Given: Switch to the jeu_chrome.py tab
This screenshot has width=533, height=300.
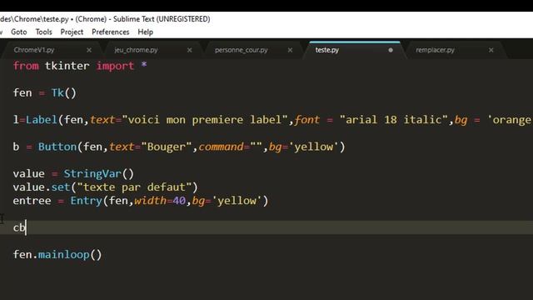Looking at the screenshot, I should click(136, 50).
